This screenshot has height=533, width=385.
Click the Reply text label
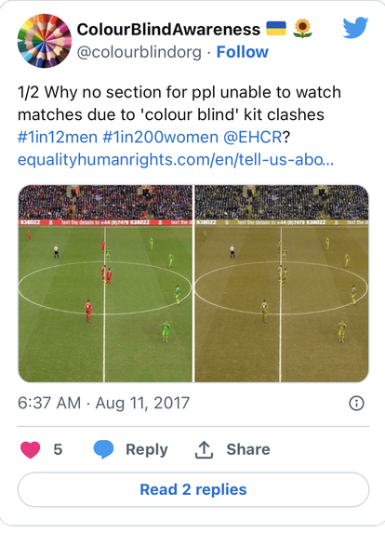[147, 449]
